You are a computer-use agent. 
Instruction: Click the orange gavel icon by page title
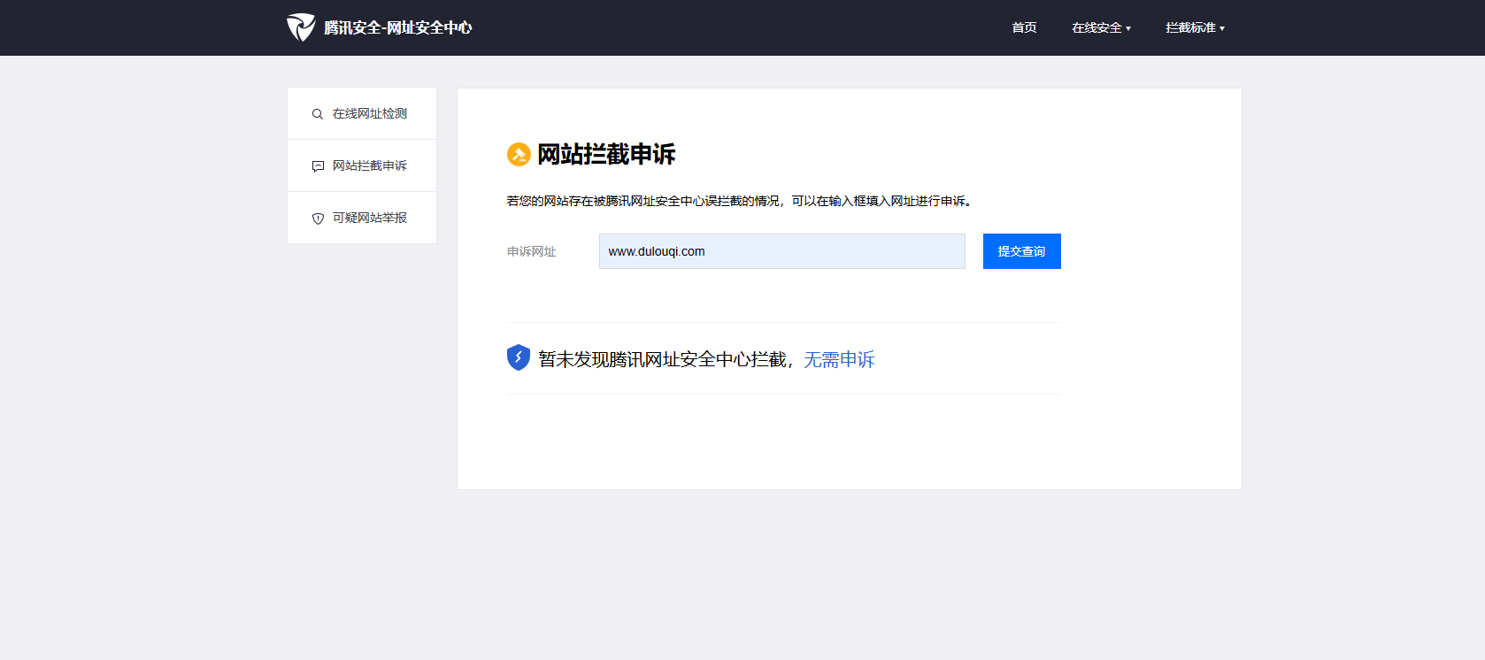(519, 154)
